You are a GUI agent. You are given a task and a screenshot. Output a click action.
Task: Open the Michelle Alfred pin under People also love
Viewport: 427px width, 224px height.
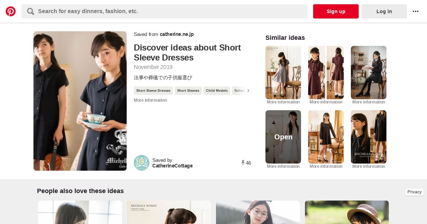169,212
